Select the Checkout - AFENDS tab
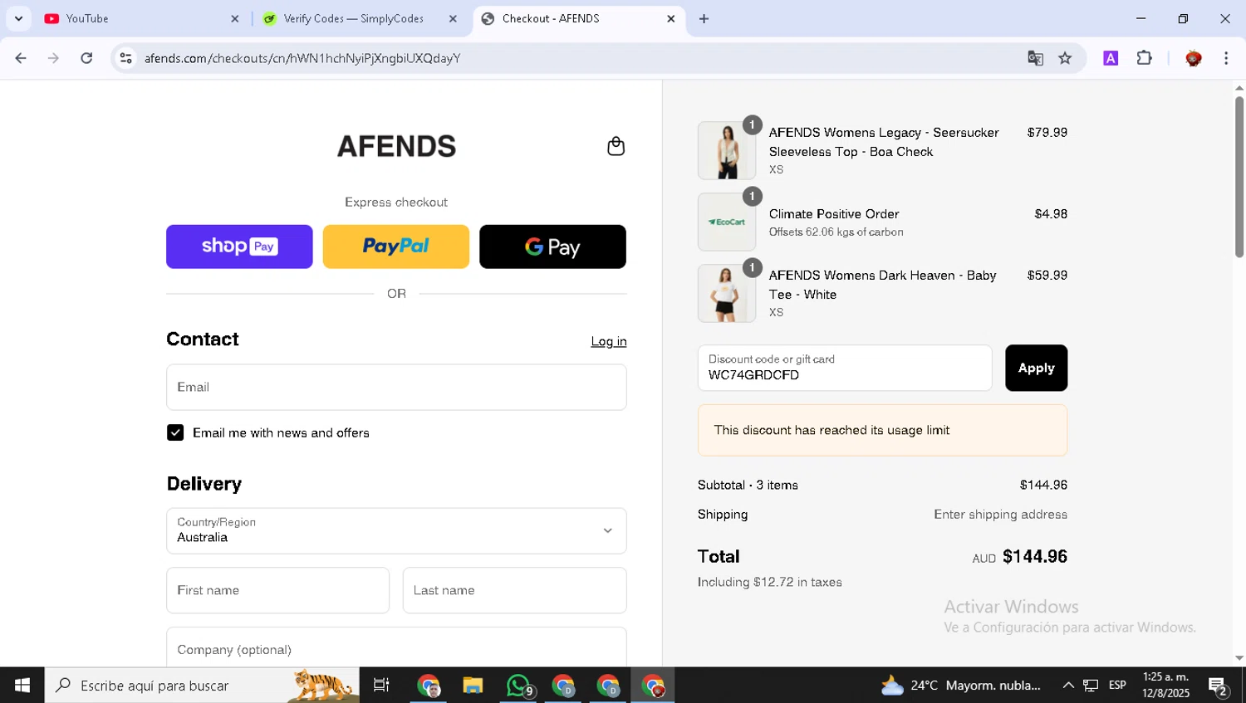 580,18
